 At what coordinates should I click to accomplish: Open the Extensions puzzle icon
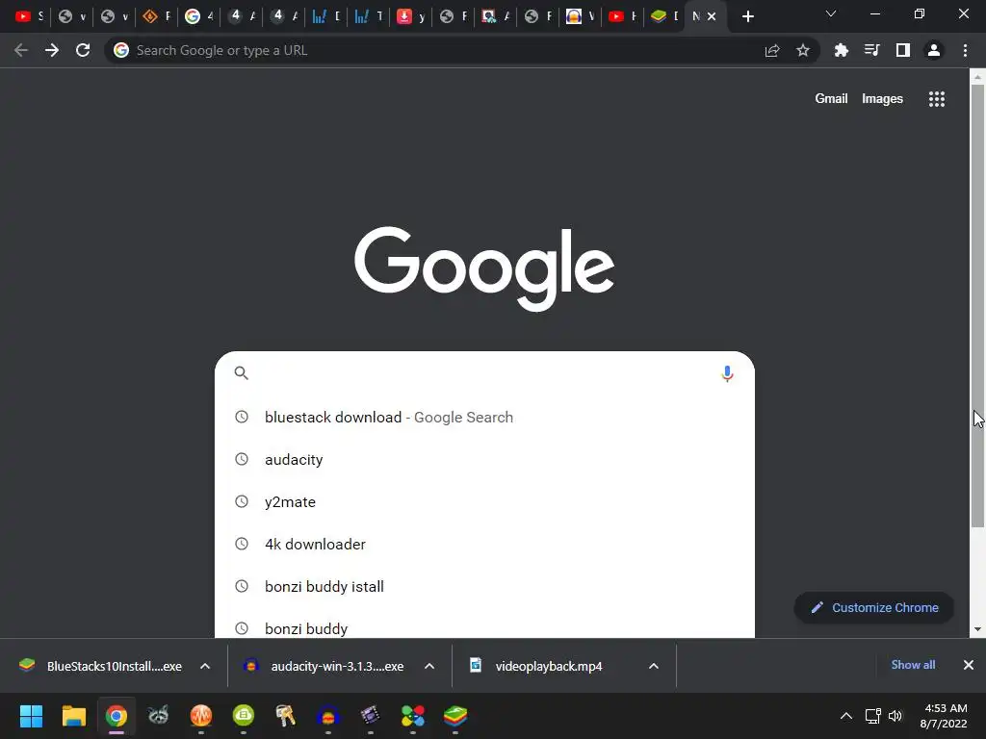[x=841, y=50]
